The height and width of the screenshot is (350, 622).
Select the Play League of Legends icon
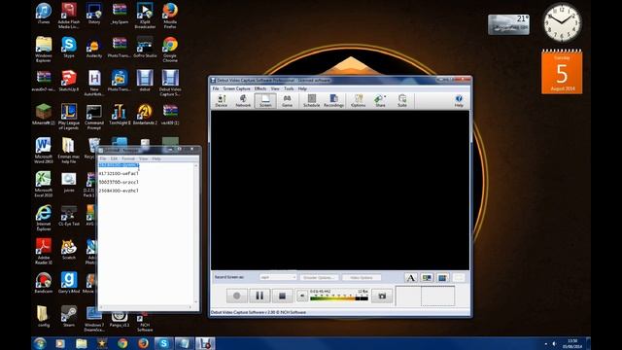click(69, 117)
